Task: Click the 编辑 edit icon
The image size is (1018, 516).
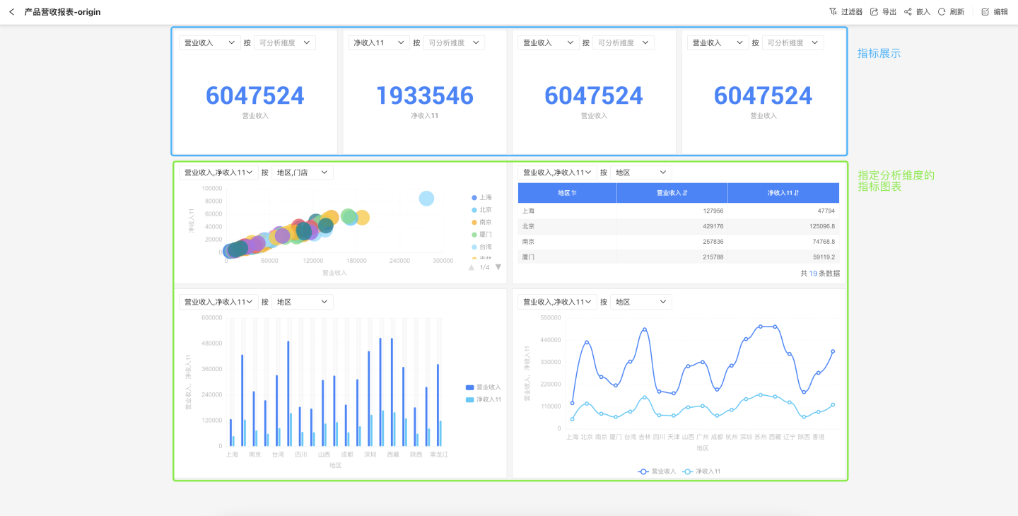Action: (985, 12)
